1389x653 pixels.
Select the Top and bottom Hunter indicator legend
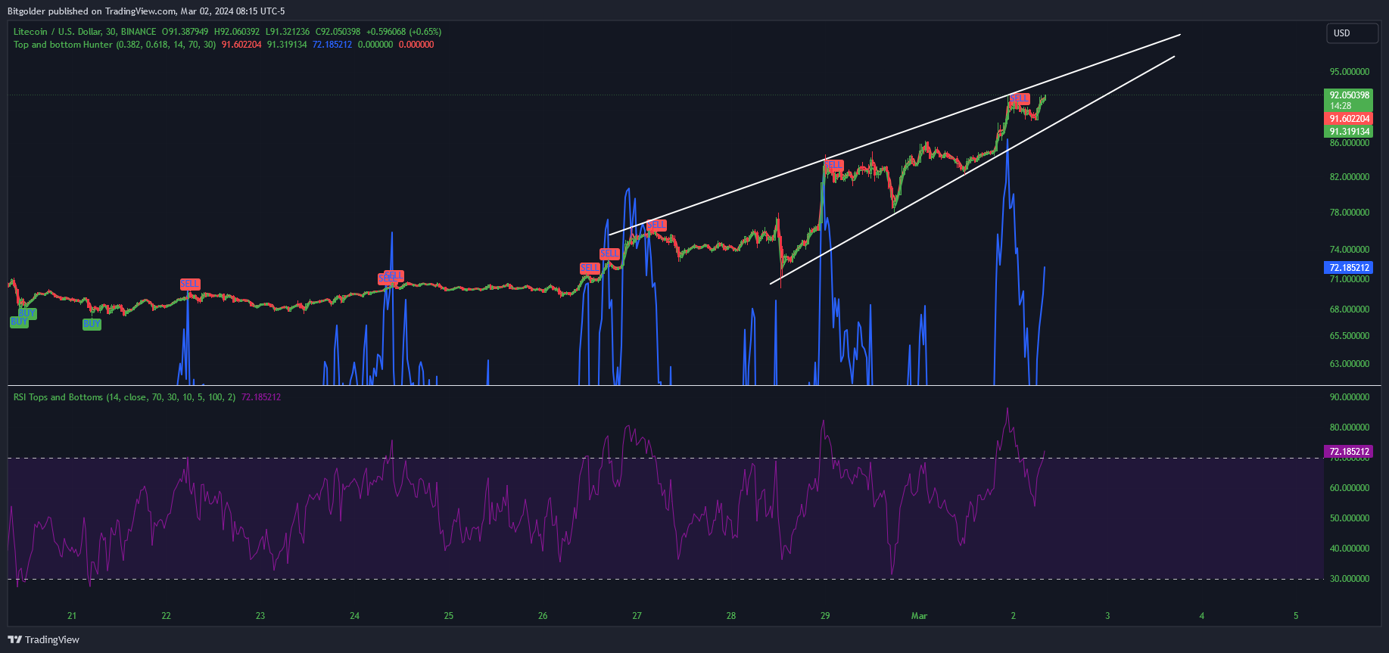[x=114, y=45]
